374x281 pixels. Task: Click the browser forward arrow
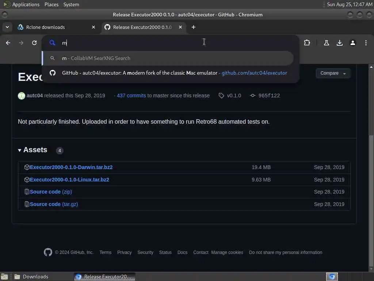(x=21, y=43)
